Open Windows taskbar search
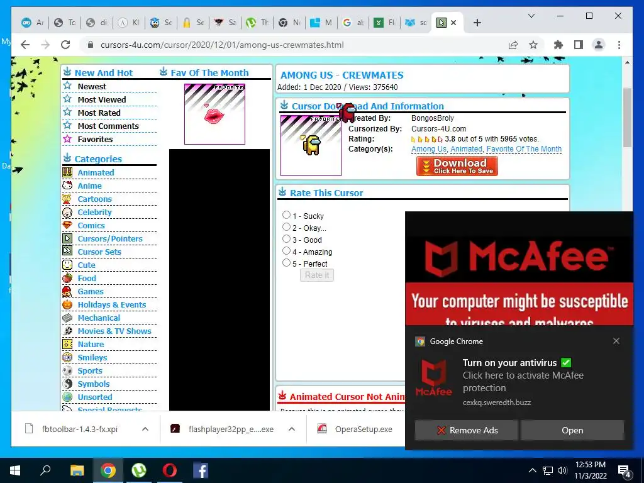The width and height of the screenshot is (644, 483). [45, 470]
